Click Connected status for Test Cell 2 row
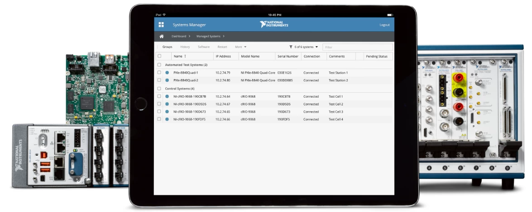 311,104
